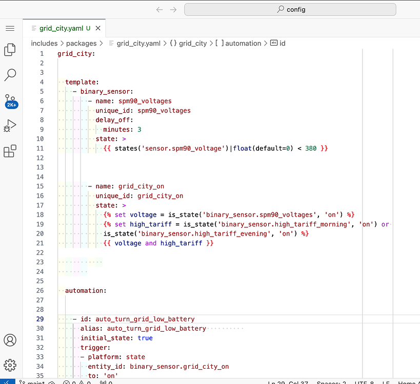Viewport: 420px width, 384px height.
Task: Expand the includes breadcrumb segment
Action: (x=44, y=44)
